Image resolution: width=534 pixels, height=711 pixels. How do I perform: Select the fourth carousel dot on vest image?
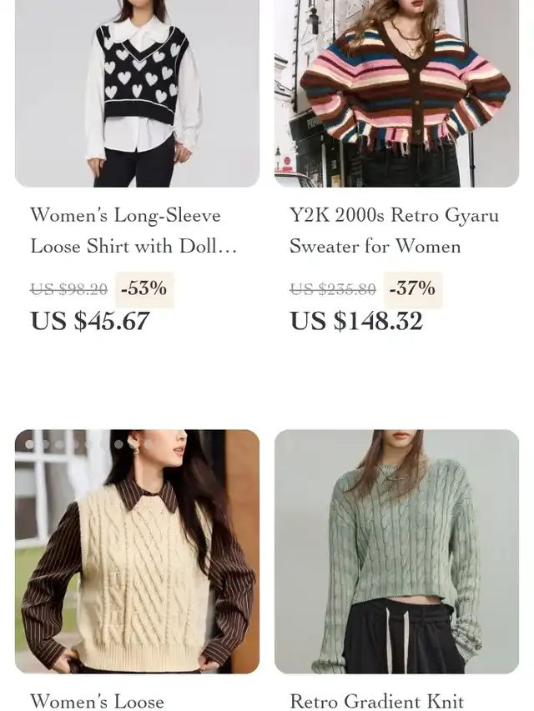(x=75, y=444)
